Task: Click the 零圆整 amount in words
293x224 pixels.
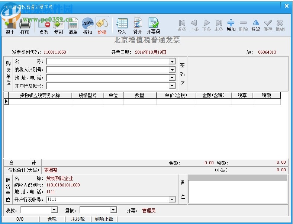Action: click(x=51, y=170)
